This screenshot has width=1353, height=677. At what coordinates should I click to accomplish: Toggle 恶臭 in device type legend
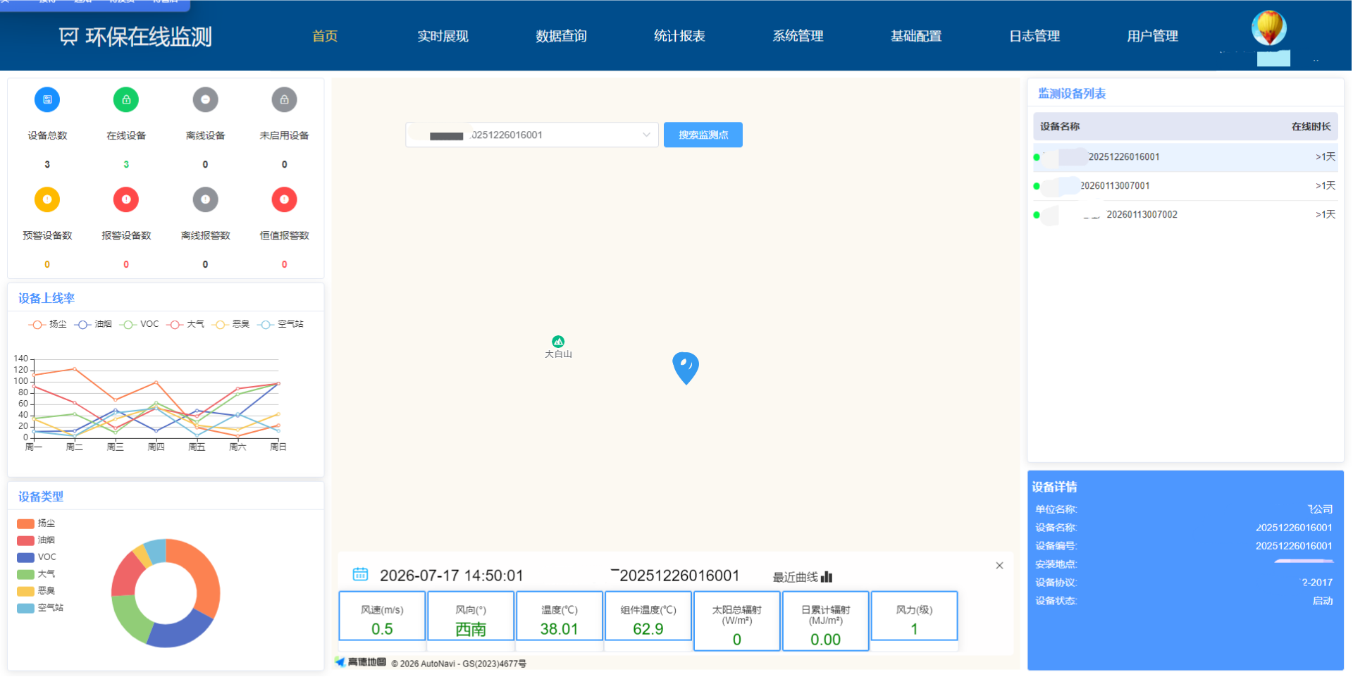point(36,591)
